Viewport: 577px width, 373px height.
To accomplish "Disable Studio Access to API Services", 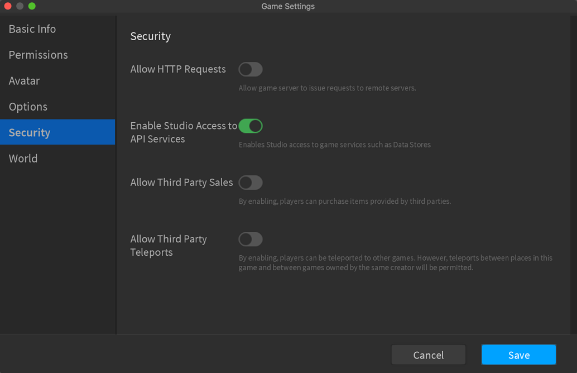I will click(251, 126).
